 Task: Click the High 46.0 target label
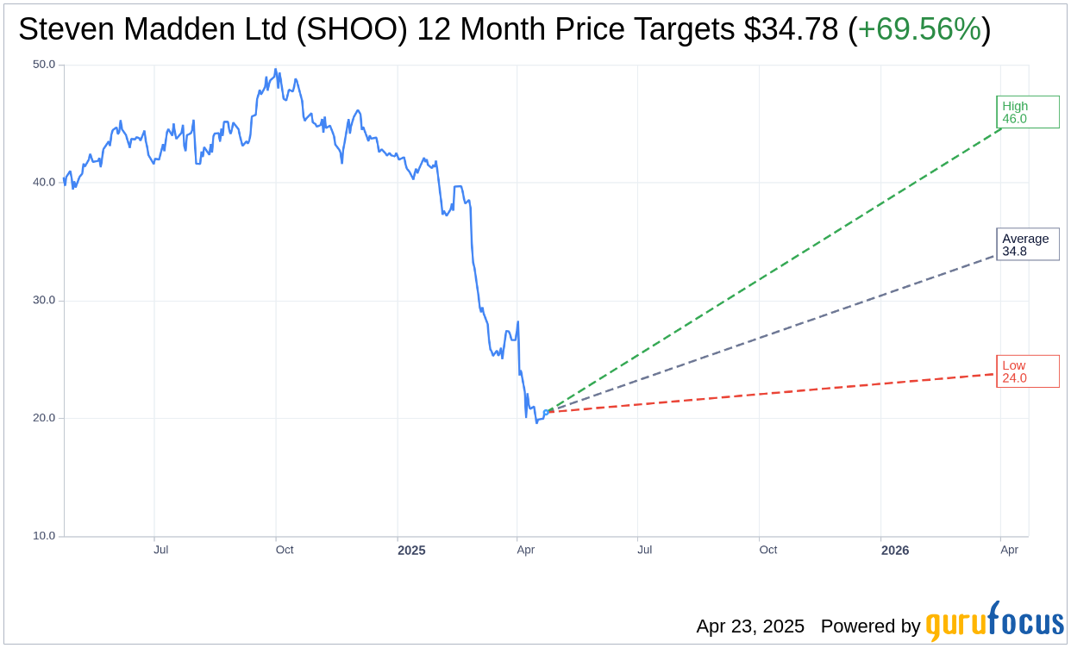(x=1027, y=112)
